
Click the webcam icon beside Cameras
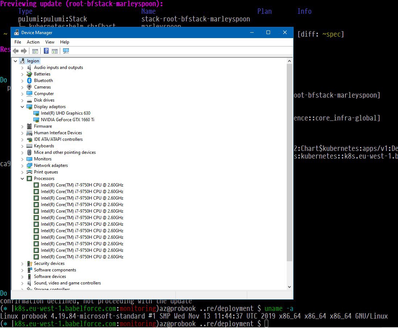(29, 87)
